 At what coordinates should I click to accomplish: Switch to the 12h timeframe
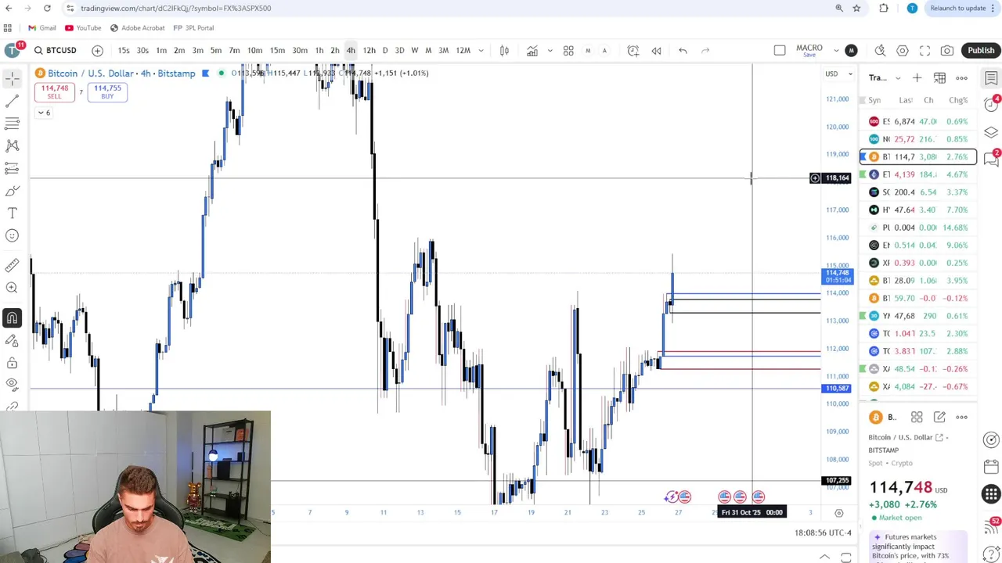click(x=369, y=51)
